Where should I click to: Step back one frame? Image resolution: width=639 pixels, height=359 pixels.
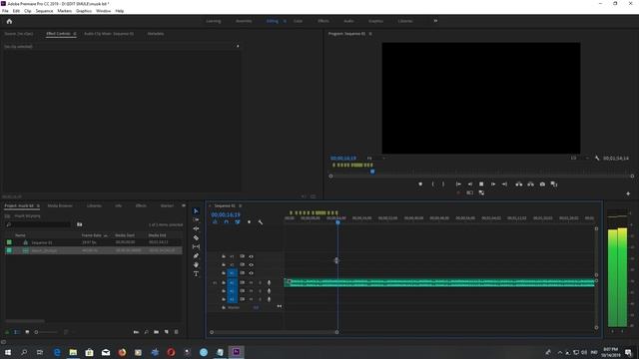470,183
